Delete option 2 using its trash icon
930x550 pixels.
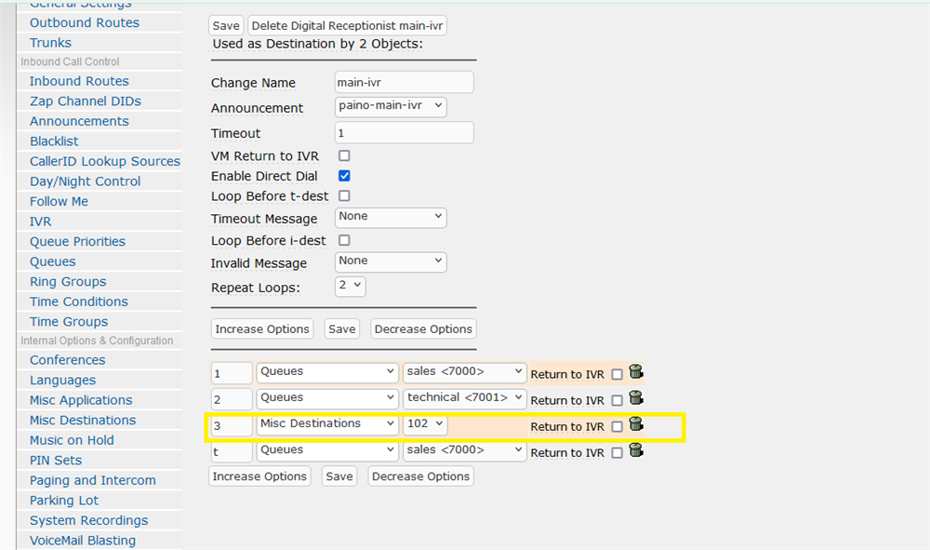click(636, 398)
